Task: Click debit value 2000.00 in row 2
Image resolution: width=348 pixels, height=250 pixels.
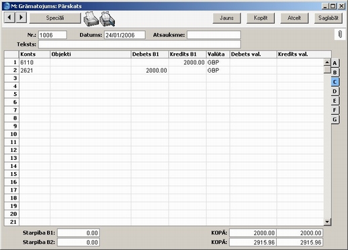Action: point(150,71)
